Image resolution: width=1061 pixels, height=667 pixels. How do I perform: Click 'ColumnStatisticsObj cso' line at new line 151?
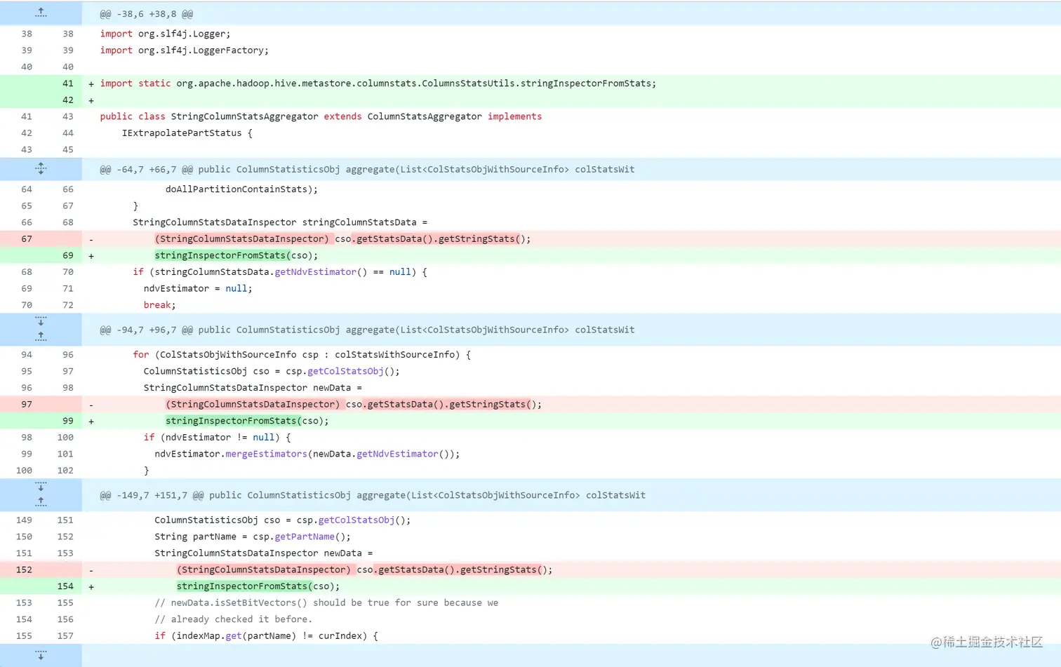[283, 520]
